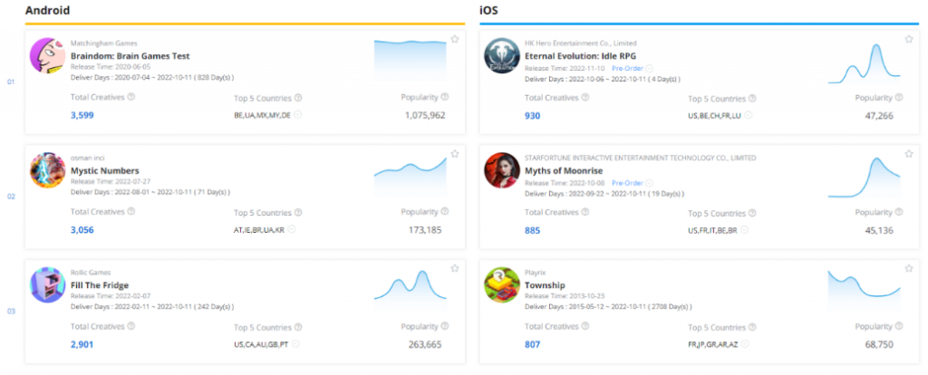Toggle the star on Township card
The image size is (928, 375).
click(x=908, y=268)
